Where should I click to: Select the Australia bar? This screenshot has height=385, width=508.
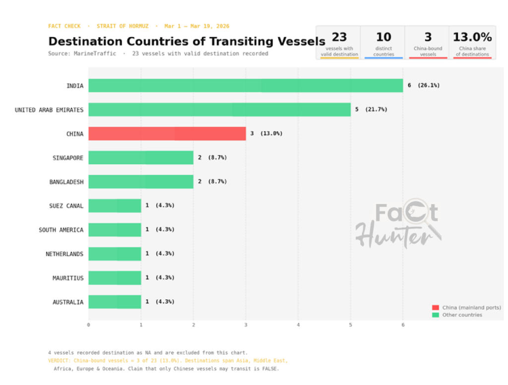point(115,302)
